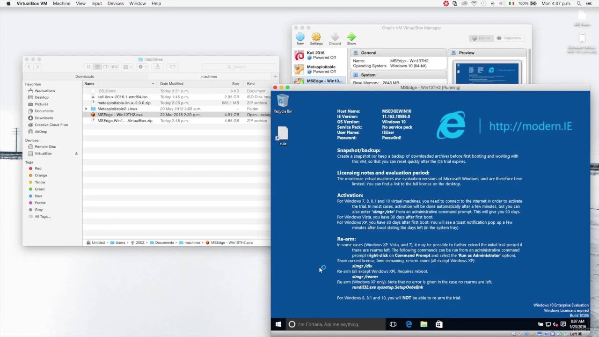Select the MSEdge.Win1....VirtualBox.zip file row
This screenshot has height=337, width=599.
tap(177, 120)
